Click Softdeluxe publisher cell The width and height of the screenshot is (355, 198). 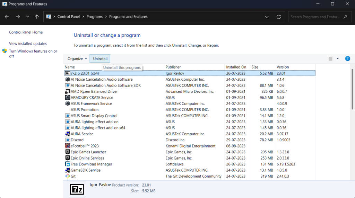(175, 164)
